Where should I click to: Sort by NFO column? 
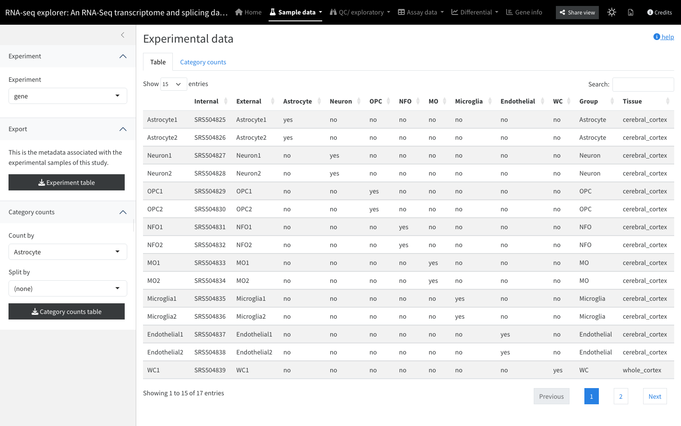(409, 101)
